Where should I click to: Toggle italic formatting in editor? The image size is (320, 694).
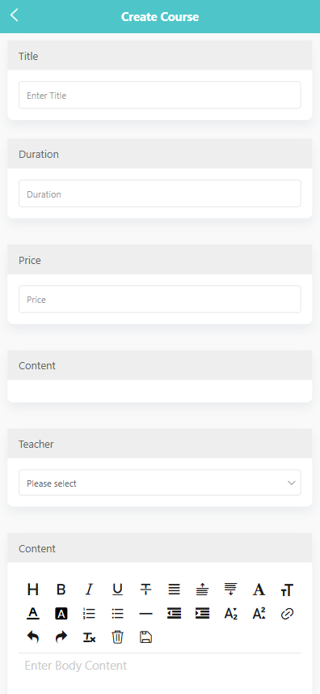click(x=89, y=590)
